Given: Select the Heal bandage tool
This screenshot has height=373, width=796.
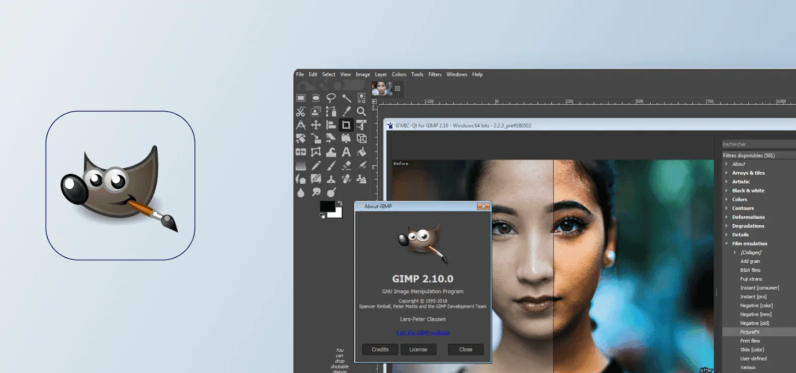Looking at the screenshot, I should coord(346,179).
